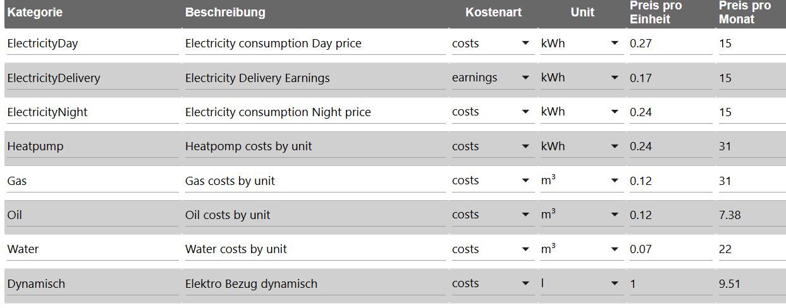Edit Heatpomp costs by unit description
Screen dimensions: 786x308
pyautogui.click(x=314, y=146)
